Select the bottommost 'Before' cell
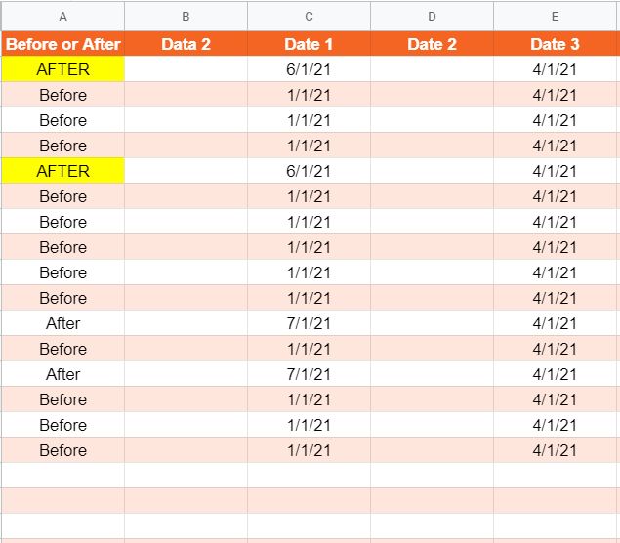The image size is (620, 543). pyautogui.click(x=62, y=450)
